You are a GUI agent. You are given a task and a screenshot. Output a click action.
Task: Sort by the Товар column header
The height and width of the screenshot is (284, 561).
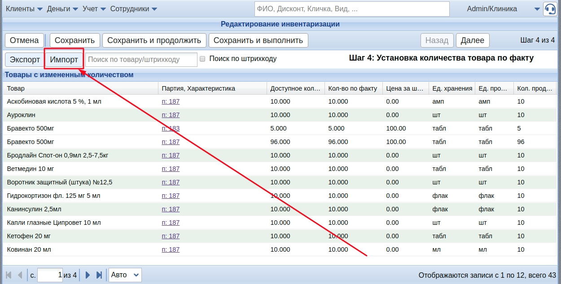(x=81, y=88)
